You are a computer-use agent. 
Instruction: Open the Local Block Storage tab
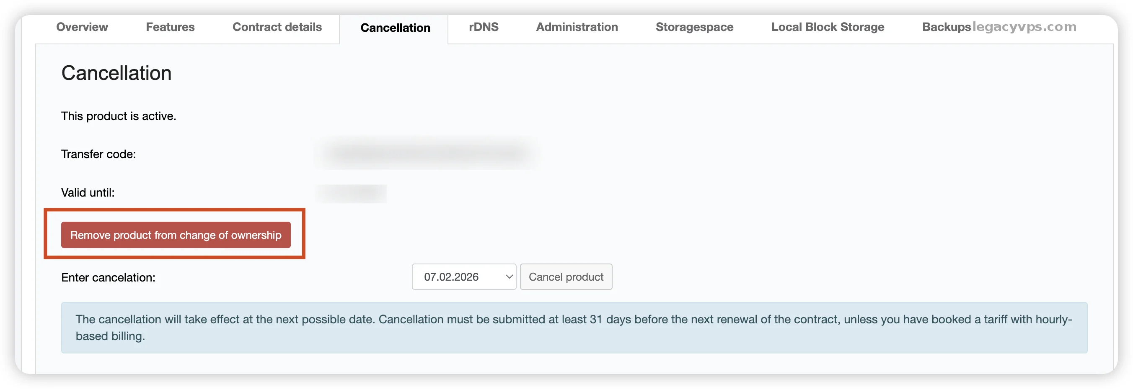coord(827,27)
